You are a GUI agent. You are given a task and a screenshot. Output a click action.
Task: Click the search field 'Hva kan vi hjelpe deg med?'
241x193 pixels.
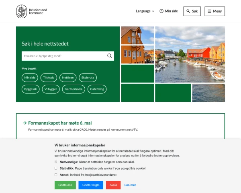[x=68, y=56]
